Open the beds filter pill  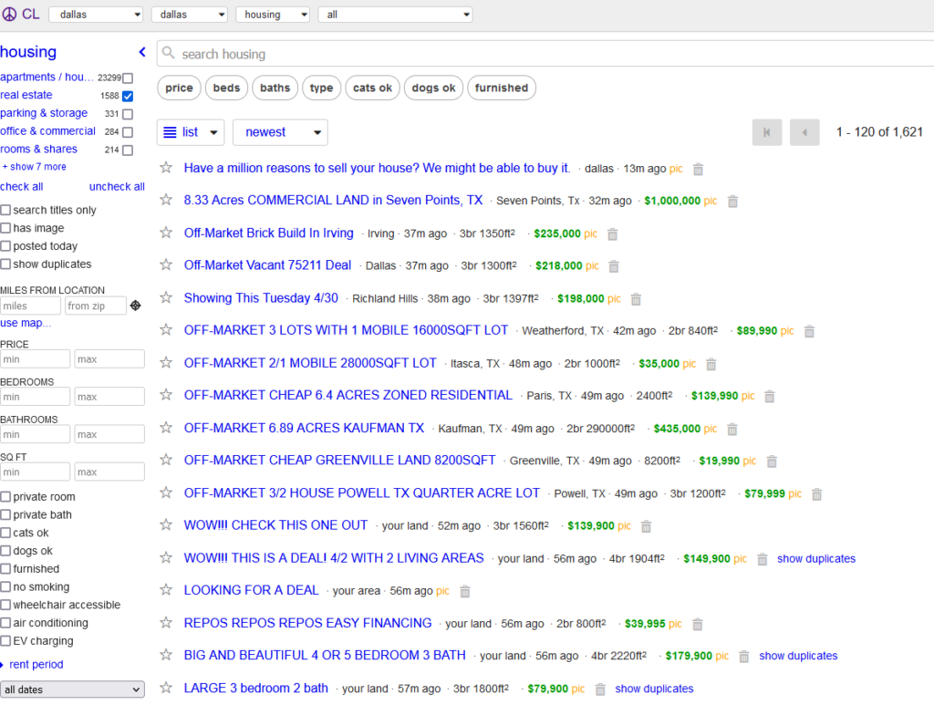coord(226,88)
